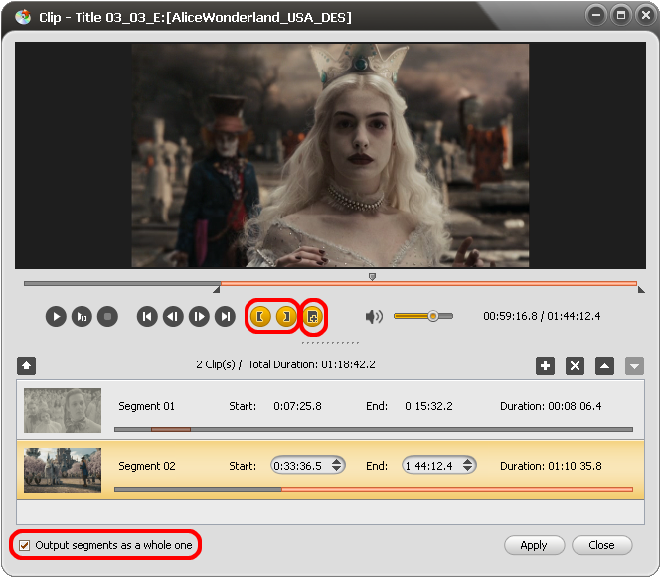The height and width of the screenshot is (578, 661).
Task: Start playback with the Play button
Action: click(x=56, y=317)
